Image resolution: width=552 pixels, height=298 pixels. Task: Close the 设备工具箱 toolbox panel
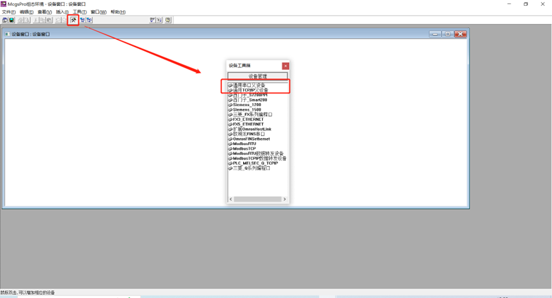[x=285, y=66]
